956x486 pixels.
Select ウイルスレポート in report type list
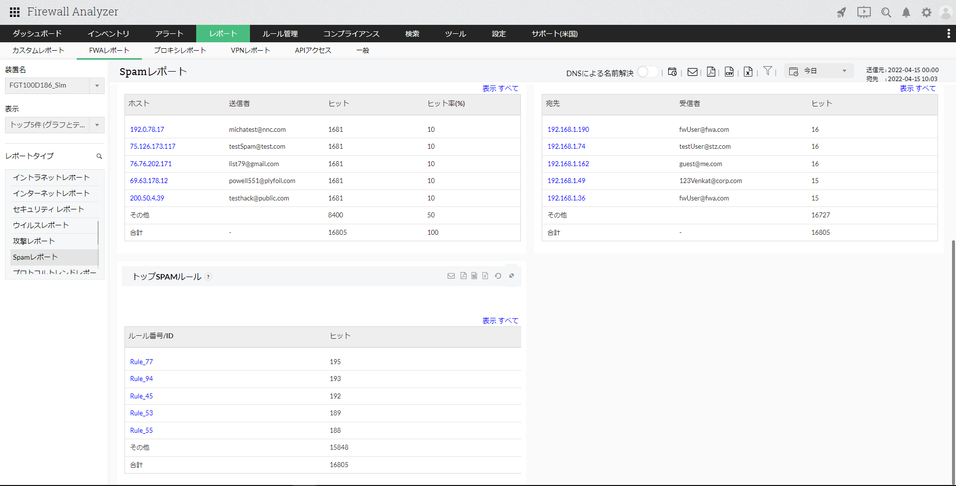tap(41, 225)
